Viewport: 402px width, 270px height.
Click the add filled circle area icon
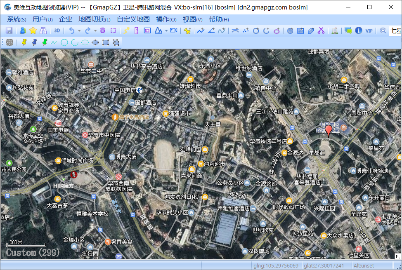tap(290, 31)
